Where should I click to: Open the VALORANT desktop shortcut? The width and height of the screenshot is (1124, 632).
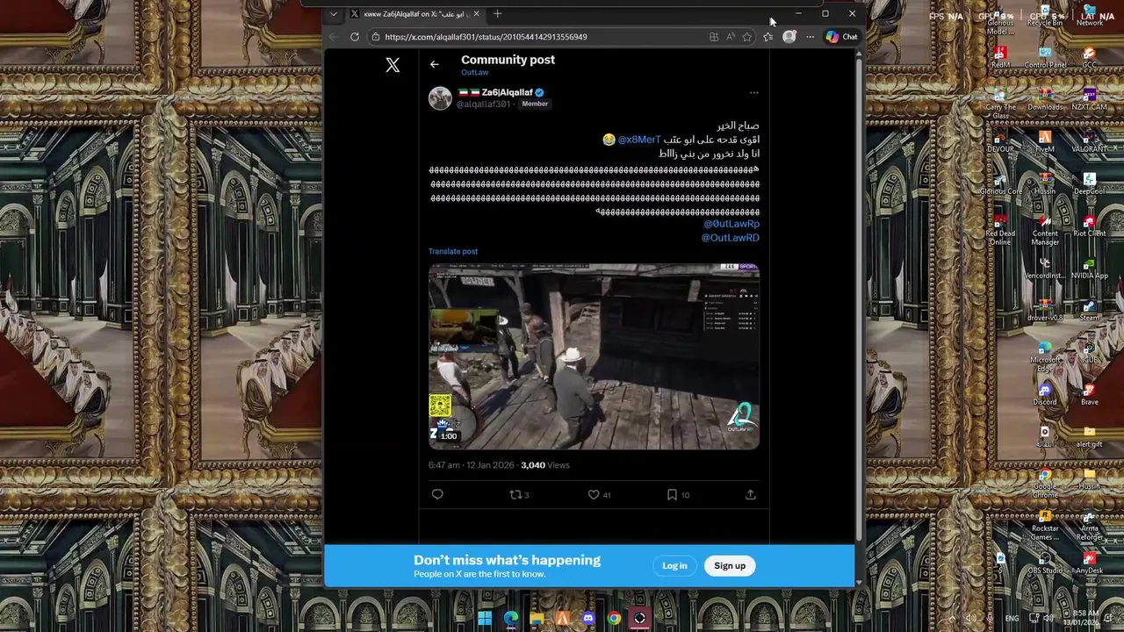pyautogui.click(x=1090, y=140)
